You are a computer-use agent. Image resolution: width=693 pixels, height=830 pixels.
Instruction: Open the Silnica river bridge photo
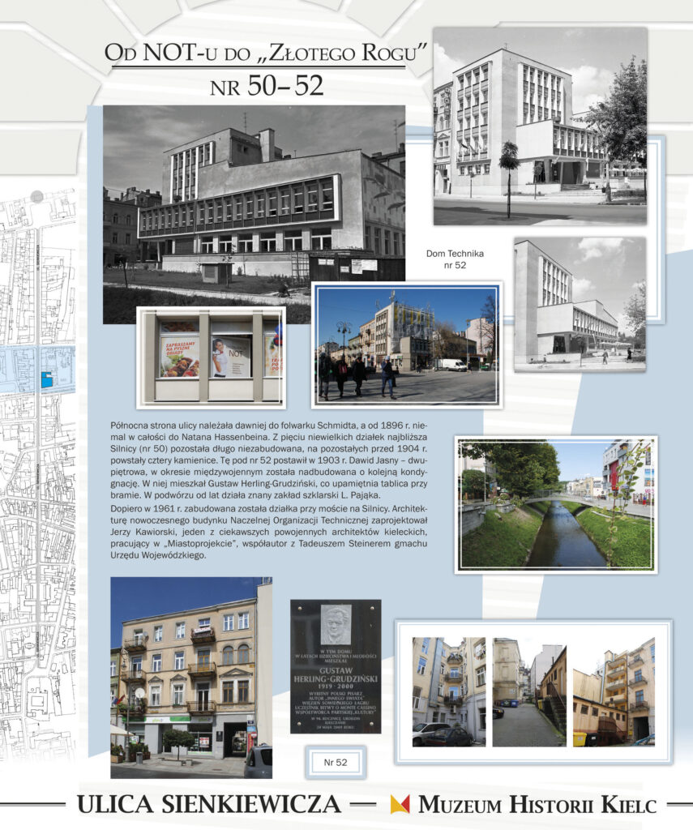click(556, 504)
